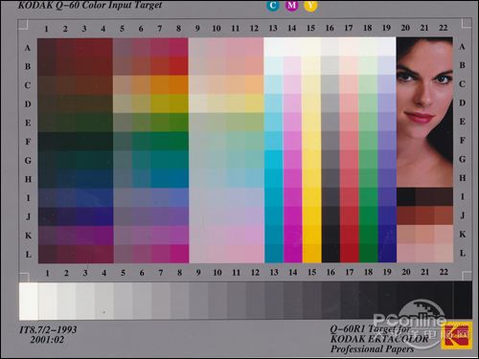Pick the green patch at row L column 18
Screen dimensions: 479x359
[x=369, y=254]
